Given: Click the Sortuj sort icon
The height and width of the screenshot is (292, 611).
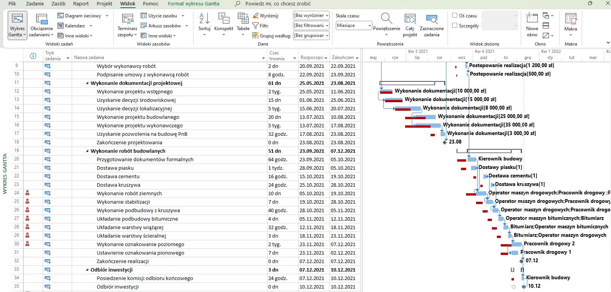Looking at the screenshot, I should pos(204,19).
